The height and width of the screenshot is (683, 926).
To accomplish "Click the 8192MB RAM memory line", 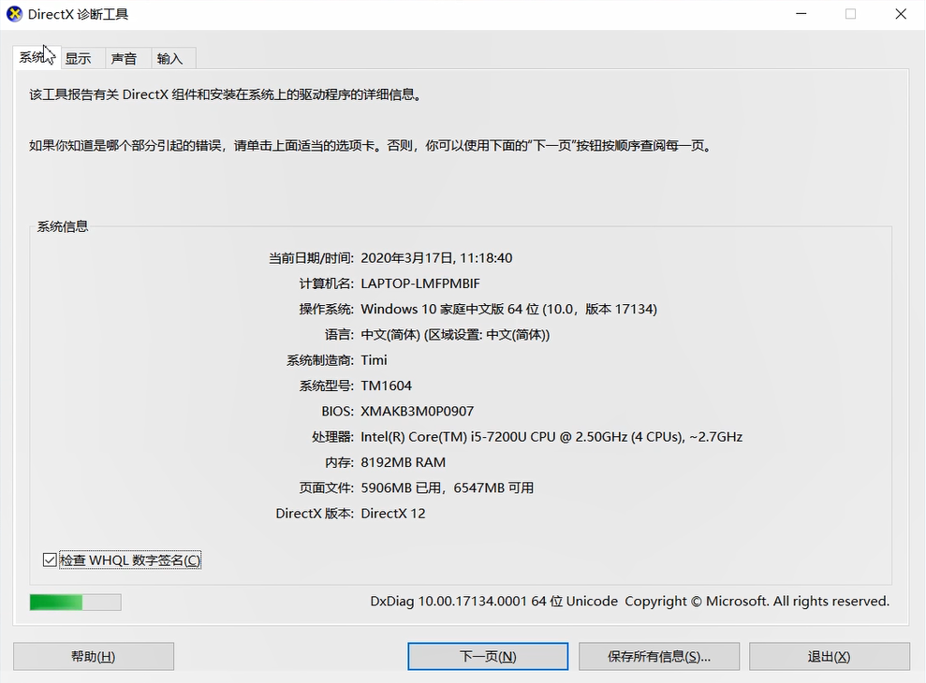I will 404,461.
